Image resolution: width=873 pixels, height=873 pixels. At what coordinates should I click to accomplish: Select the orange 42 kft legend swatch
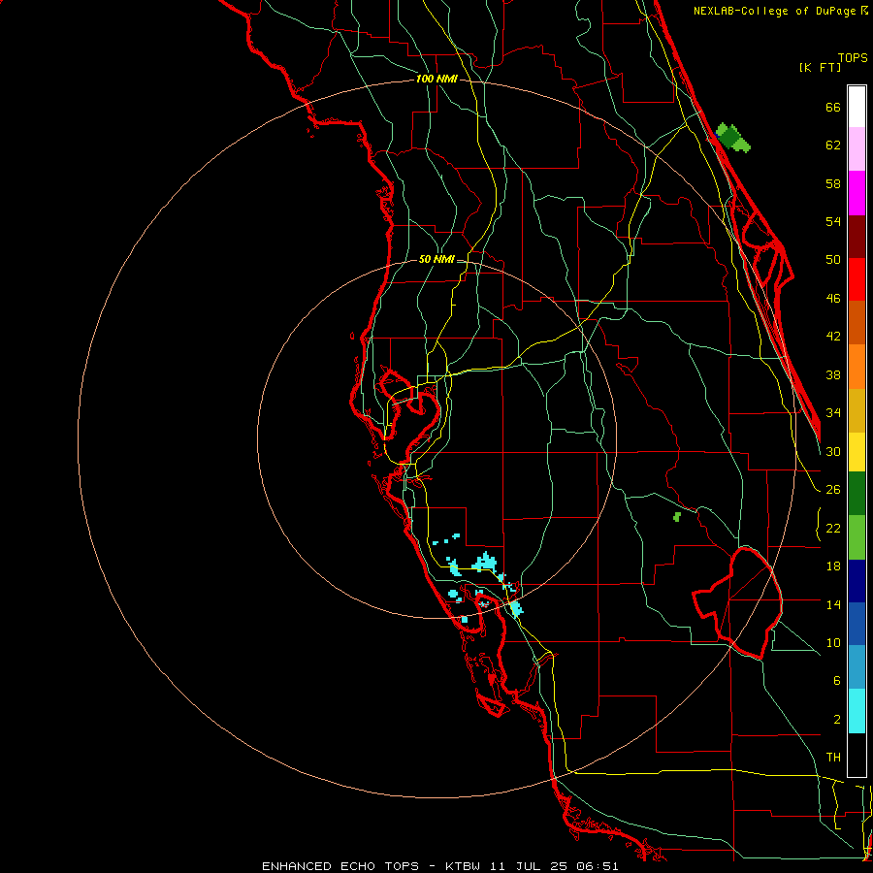857,367
